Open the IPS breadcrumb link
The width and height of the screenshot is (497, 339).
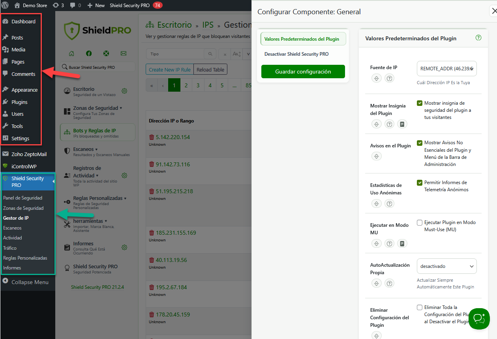(208, 25)
